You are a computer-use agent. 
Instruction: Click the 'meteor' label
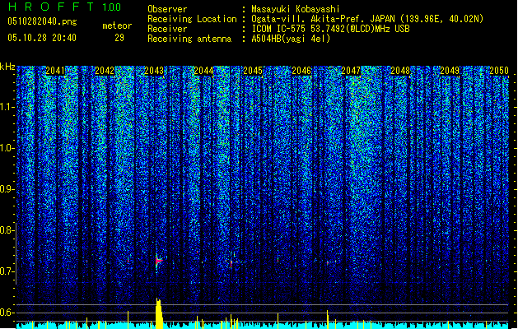pos(117,25)
